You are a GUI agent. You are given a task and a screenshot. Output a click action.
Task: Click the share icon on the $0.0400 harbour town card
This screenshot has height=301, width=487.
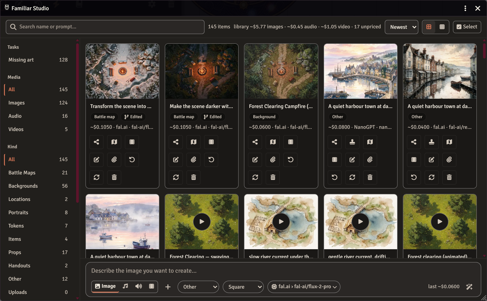pos(414,142)
